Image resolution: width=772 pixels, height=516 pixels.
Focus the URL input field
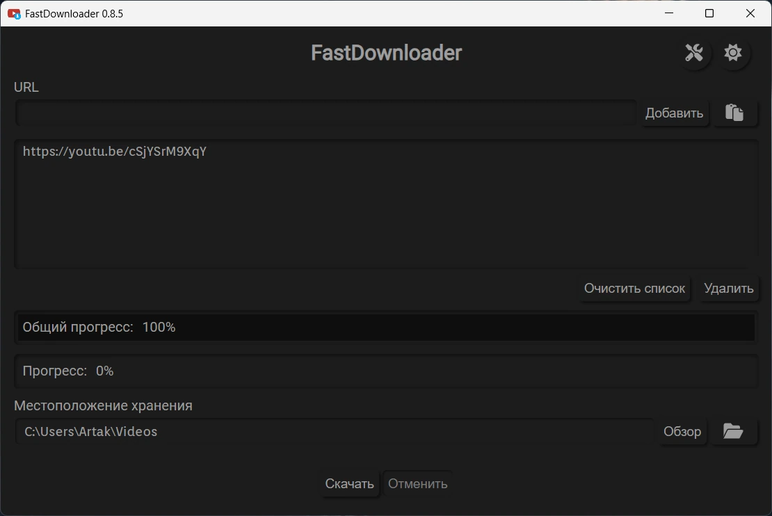point(326,113)
